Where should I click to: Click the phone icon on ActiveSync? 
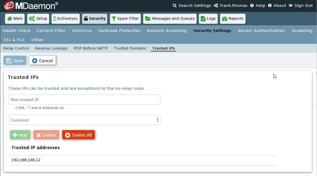pyautogui.click(x=55, y=19)
